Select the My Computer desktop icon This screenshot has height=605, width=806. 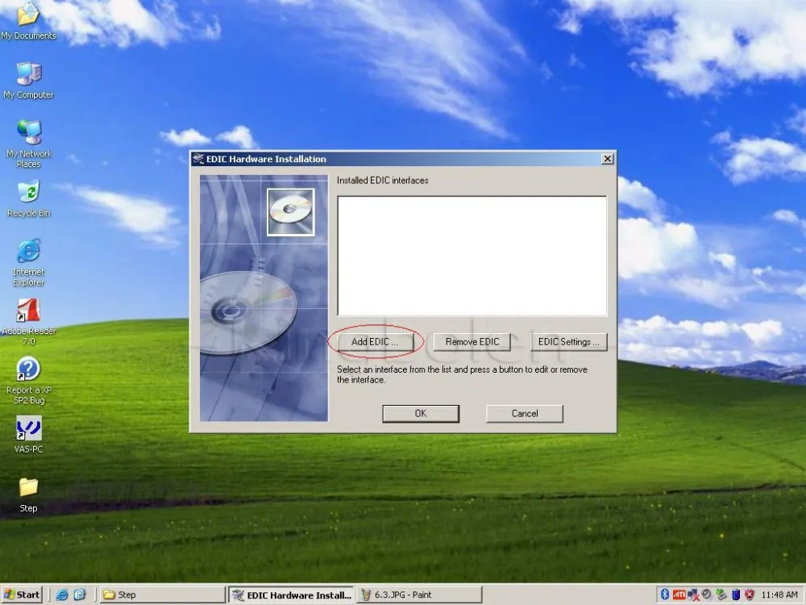(28, 80)
